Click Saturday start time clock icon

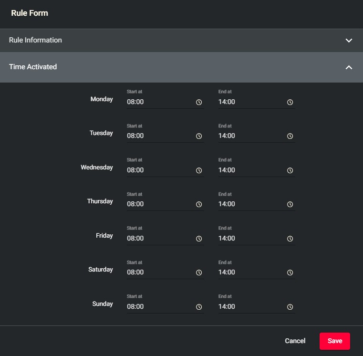click(199, 272)
